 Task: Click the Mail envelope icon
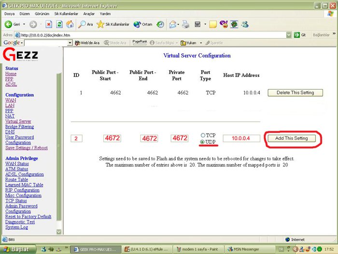(x=173, y=24)
